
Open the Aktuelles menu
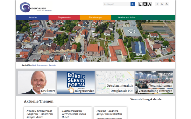tap(32, 17)
